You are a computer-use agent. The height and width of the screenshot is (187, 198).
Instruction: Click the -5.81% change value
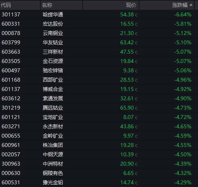[x=182, y=24]
